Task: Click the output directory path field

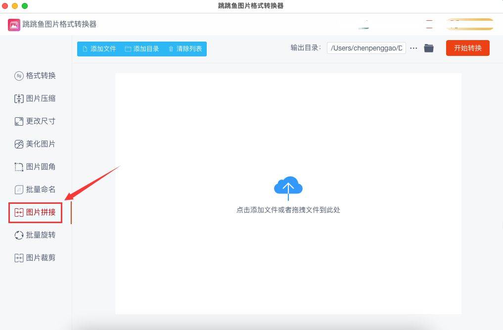Action: [366, 48]
